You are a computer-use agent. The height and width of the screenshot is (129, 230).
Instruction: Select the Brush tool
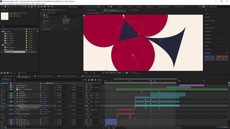(39, 6)
